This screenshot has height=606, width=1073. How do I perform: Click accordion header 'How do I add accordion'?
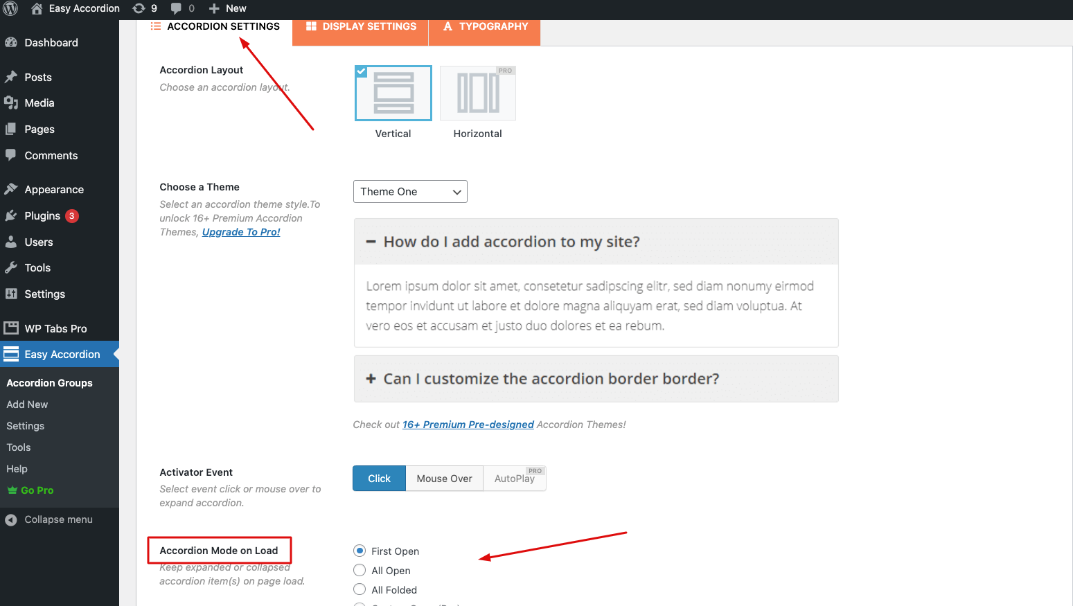[596, 242]
